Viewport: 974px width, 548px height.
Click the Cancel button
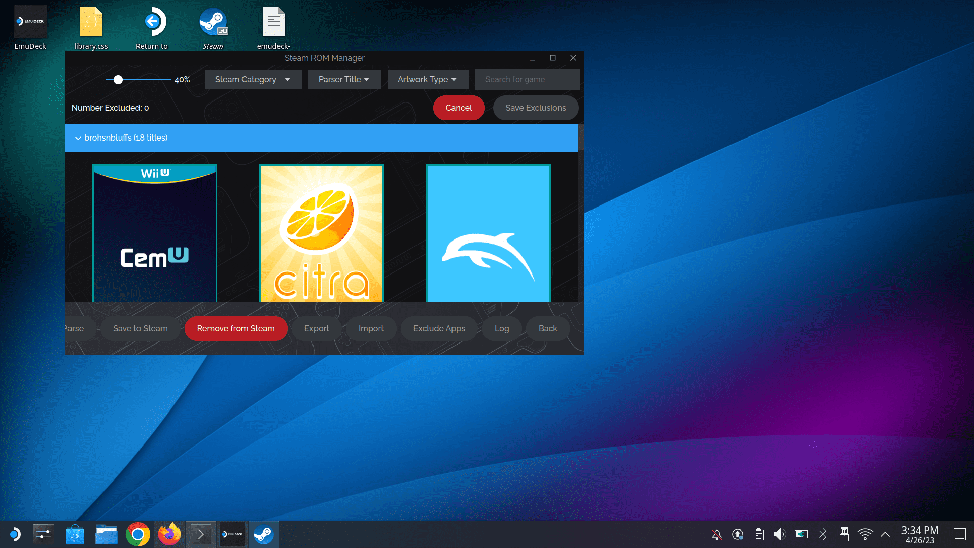coord(459,108)
